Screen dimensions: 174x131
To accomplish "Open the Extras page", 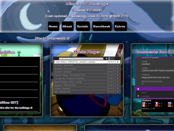I will pos(120,27).
